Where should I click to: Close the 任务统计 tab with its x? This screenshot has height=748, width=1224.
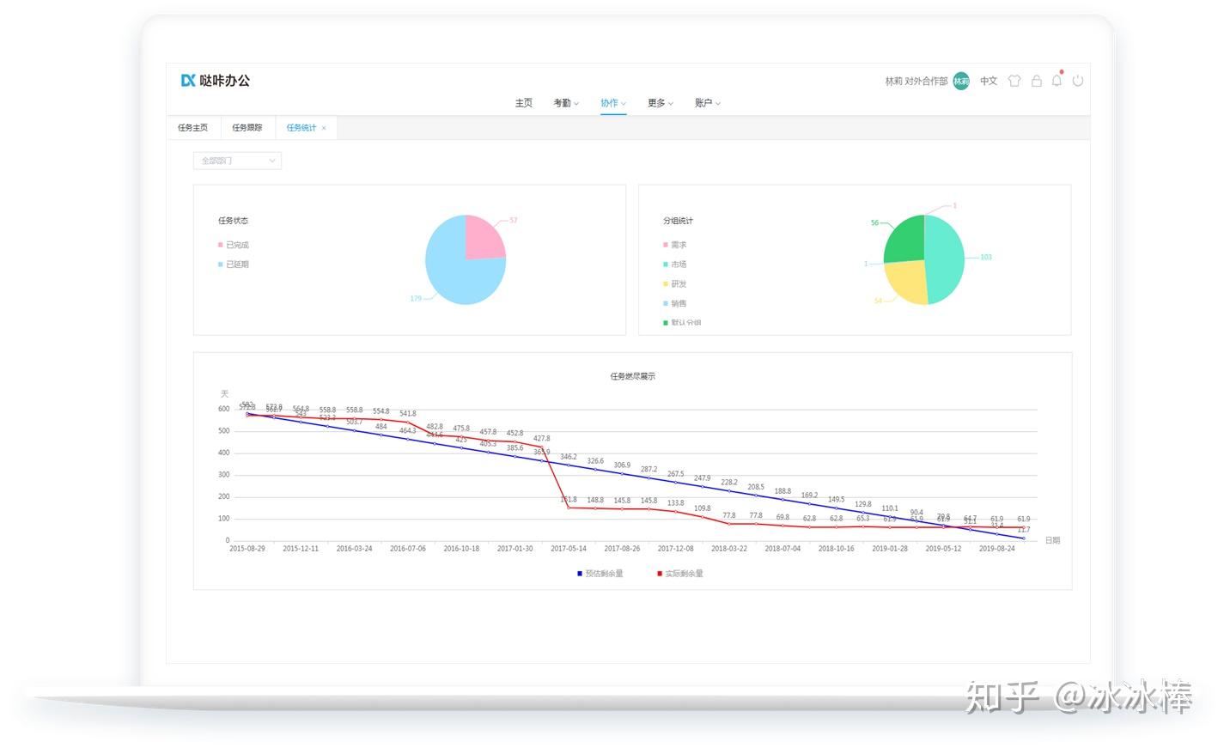tap(324, 128)
